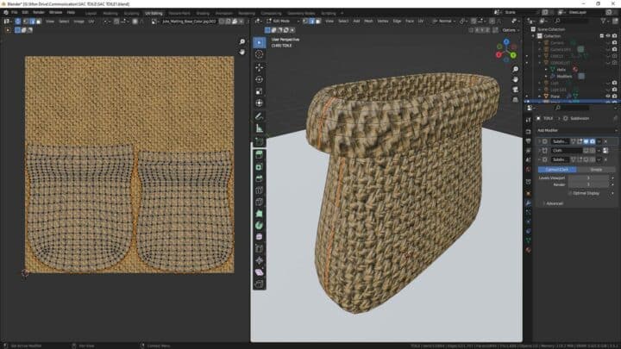This screenshot has width=621, height=349.
Task: Click the outliner search field
Action: coord(572,21)
